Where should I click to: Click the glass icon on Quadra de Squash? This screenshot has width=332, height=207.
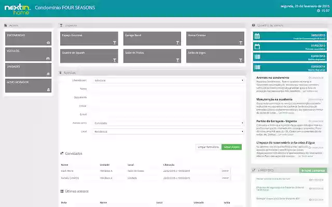coord(115,60)
